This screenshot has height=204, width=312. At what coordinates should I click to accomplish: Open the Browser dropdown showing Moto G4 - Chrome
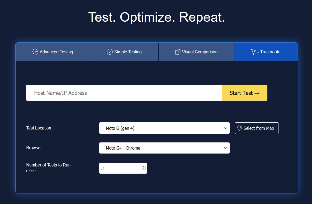tap(164, 148)
